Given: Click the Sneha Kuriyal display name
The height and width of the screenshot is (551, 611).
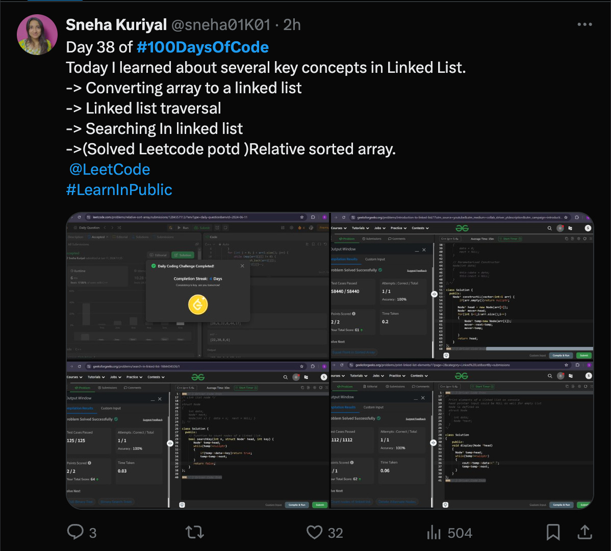Looking at the screenshot, I should click(116, 25).
